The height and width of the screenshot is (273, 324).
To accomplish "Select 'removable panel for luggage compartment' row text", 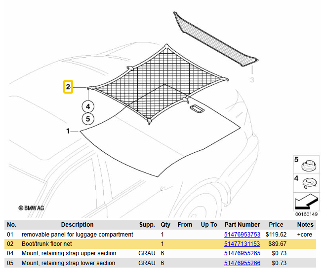I will (77, 235).
